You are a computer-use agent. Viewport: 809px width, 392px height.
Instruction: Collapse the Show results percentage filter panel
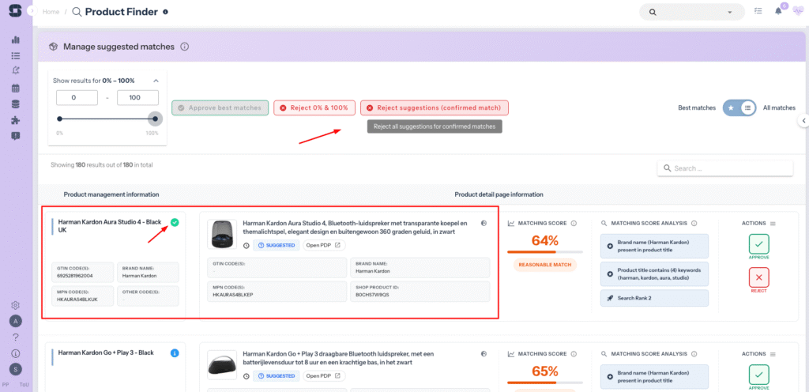[x=156, y=81]
